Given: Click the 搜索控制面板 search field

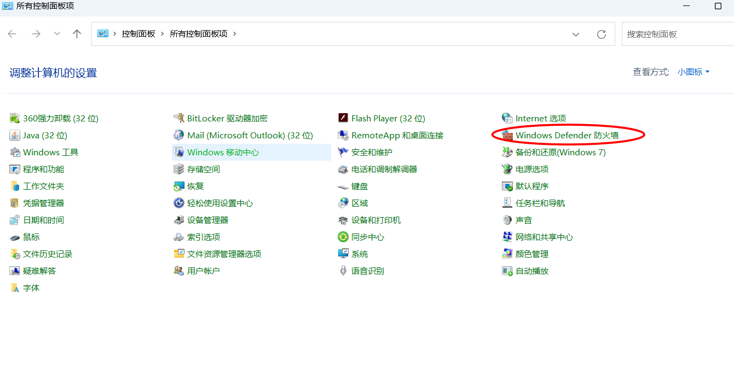Looking at the screenshot, I should (x=678, y=34).
